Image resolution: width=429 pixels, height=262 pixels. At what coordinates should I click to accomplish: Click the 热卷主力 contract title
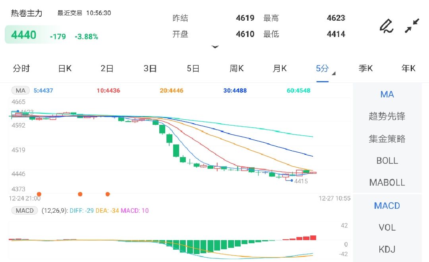[27, 13]
